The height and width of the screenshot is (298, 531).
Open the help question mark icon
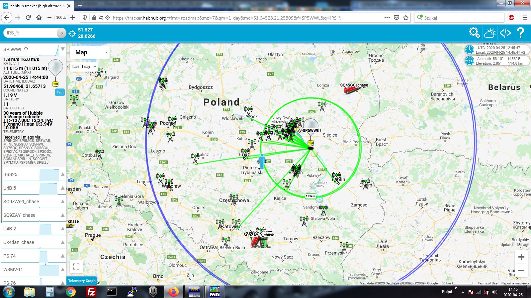click(520, 33)
